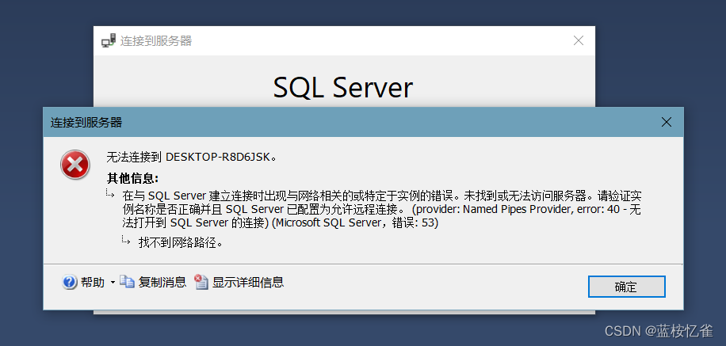This screenshot has height=346, width=726.
Task: Click the Named Pipes Provider error paragraph
Action: click(x=381, y=209)
